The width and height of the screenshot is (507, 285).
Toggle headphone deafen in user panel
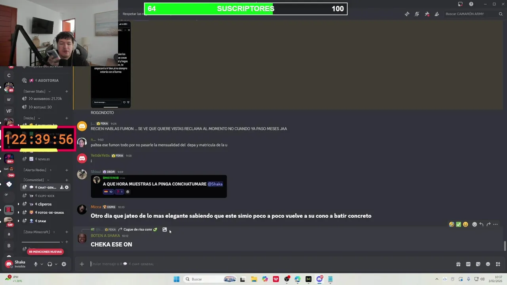click(50, 264)
